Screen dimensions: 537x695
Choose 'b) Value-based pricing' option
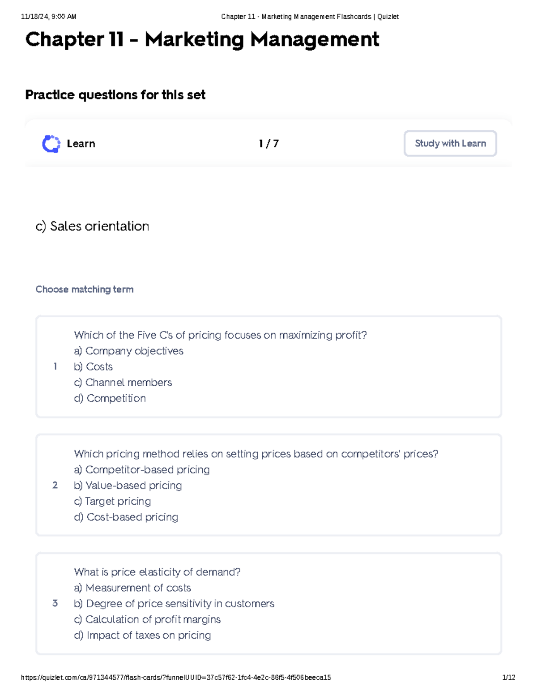[x=128, y=485]
